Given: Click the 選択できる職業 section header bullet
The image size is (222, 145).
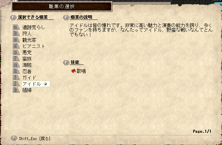Looking at the screenshot, I should click(13, 18).
